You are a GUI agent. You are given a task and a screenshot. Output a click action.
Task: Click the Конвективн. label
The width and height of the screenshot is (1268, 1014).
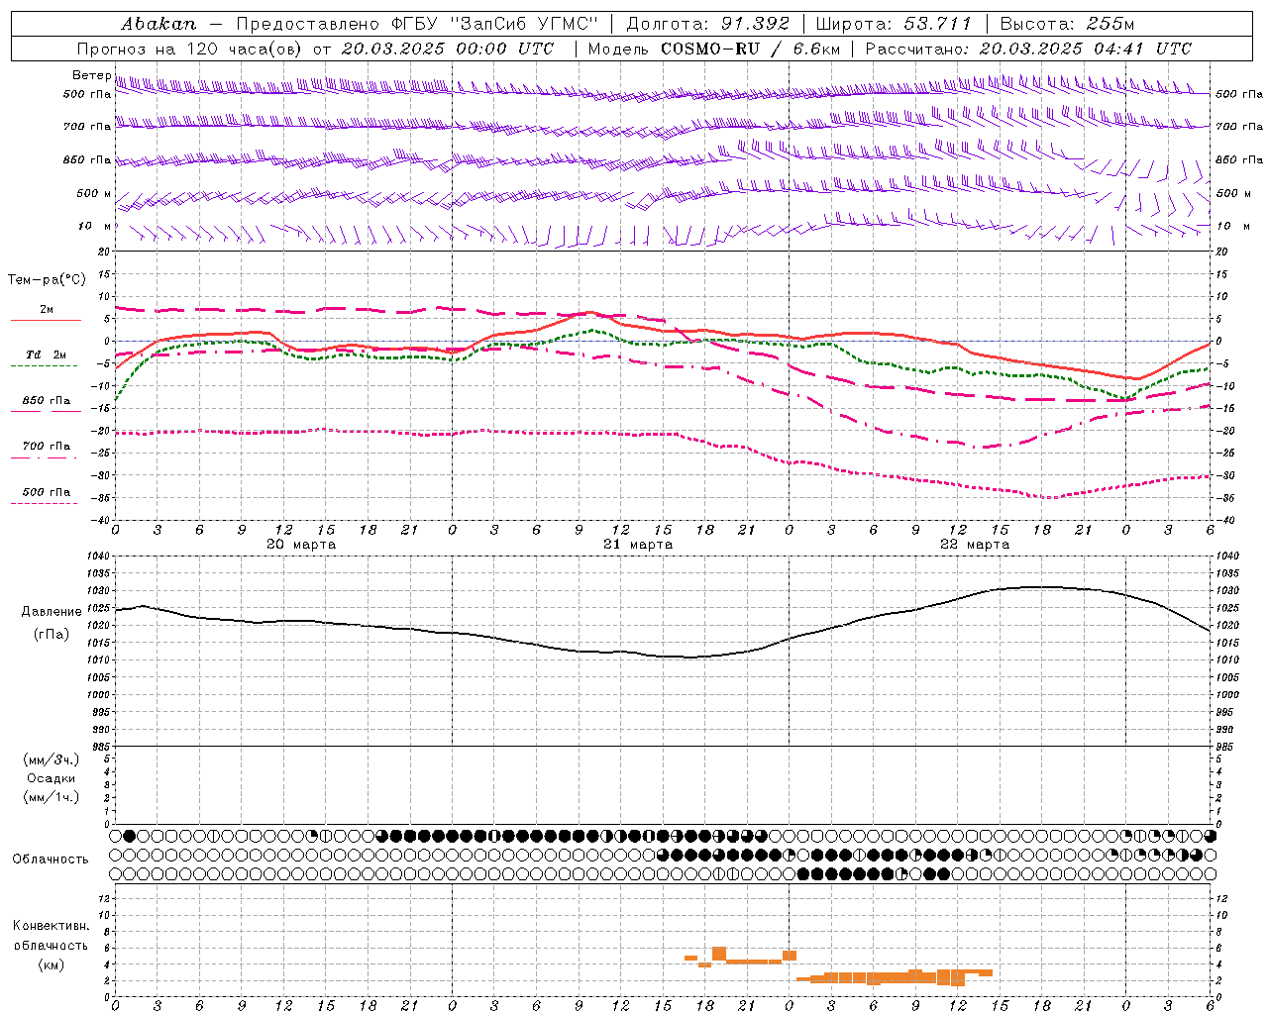(x=51, y=926)
